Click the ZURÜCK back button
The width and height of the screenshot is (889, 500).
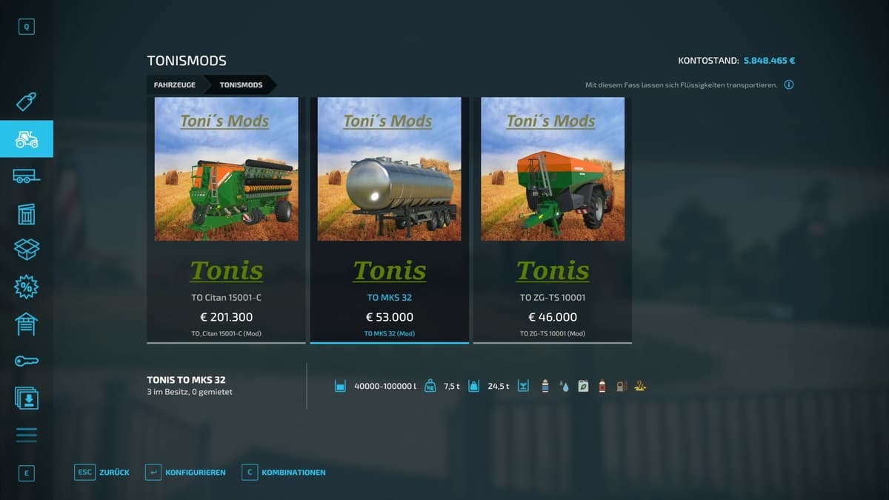point(102,472)
